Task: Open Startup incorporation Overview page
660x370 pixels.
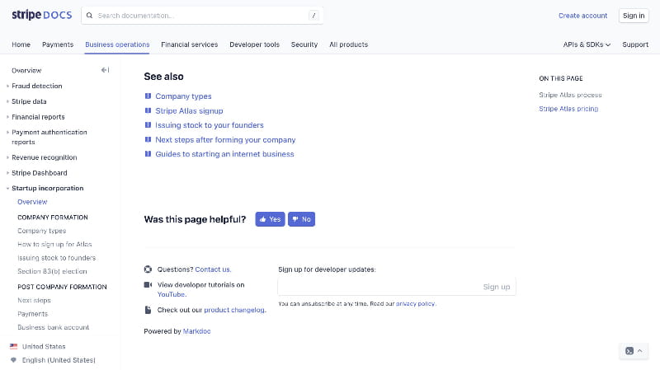Action: (32, 202)
